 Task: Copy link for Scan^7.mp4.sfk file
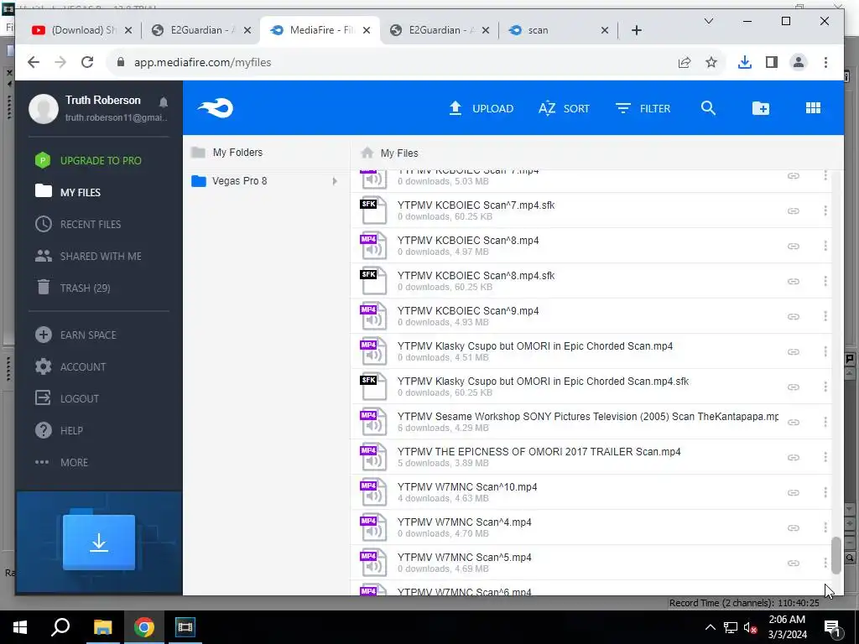(x=793, y=210)
